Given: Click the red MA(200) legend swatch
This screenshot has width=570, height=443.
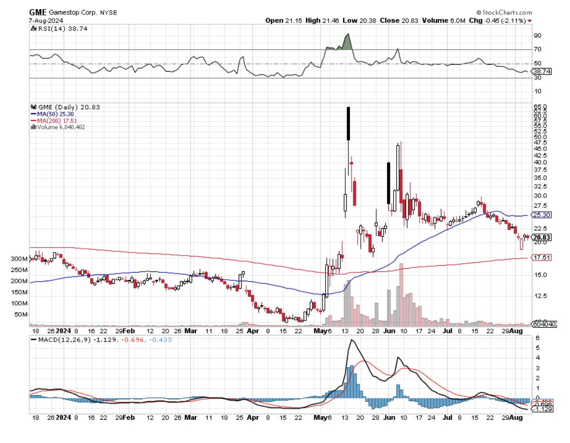Looking at the screenshot, I should 33,121.
